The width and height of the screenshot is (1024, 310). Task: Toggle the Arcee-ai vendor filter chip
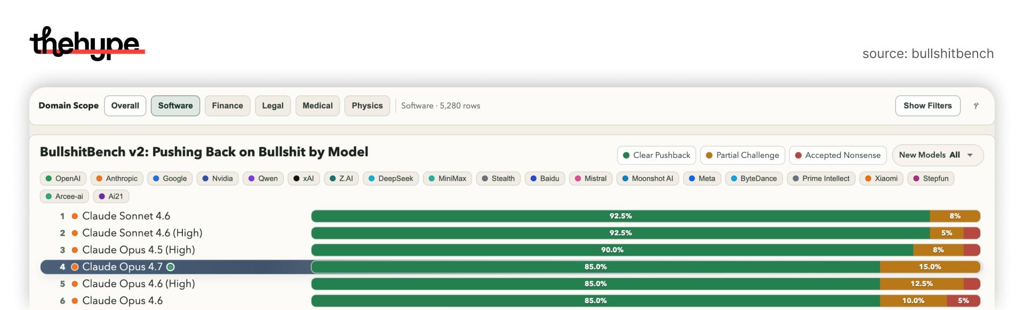click(x=64, y=197)
